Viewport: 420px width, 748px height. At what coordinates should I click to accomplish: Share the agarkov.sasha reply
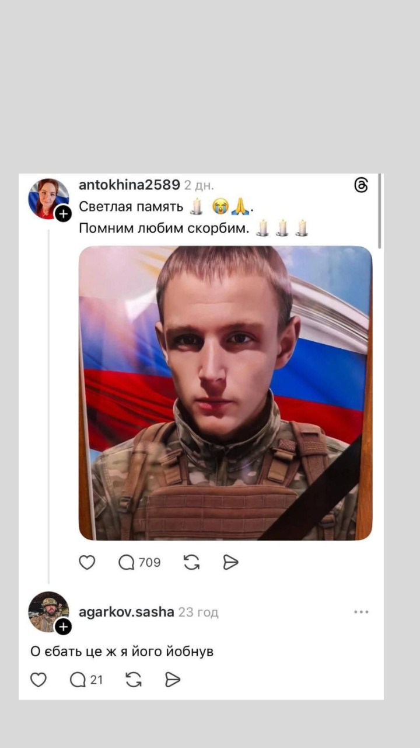coord(173,680)
